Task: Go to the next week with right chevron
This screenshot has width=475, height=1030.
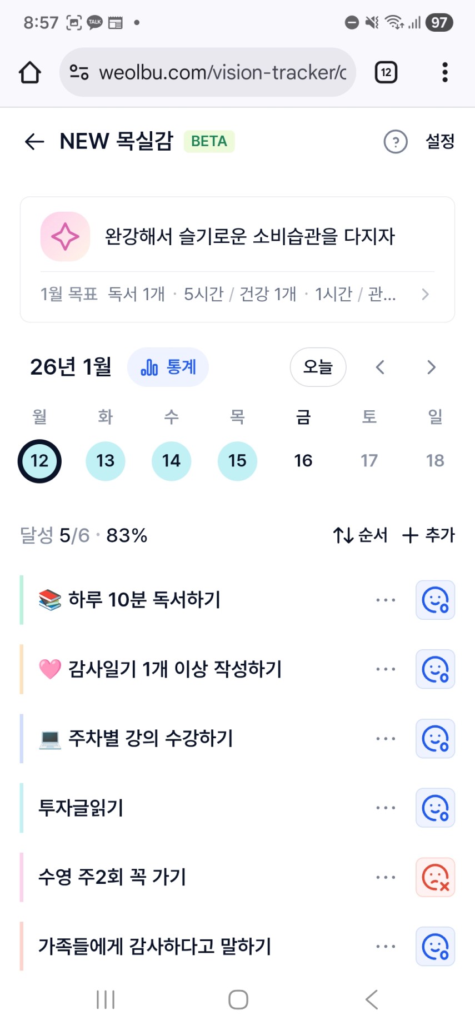Action: coord(431,367)
